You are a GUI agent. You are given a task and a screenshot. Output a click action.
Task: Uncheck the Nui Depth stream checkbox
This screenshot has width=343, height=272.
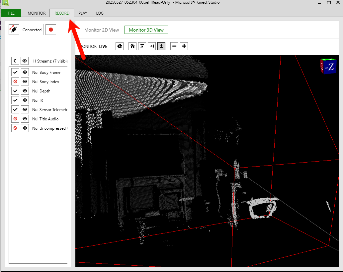[15, 91]
